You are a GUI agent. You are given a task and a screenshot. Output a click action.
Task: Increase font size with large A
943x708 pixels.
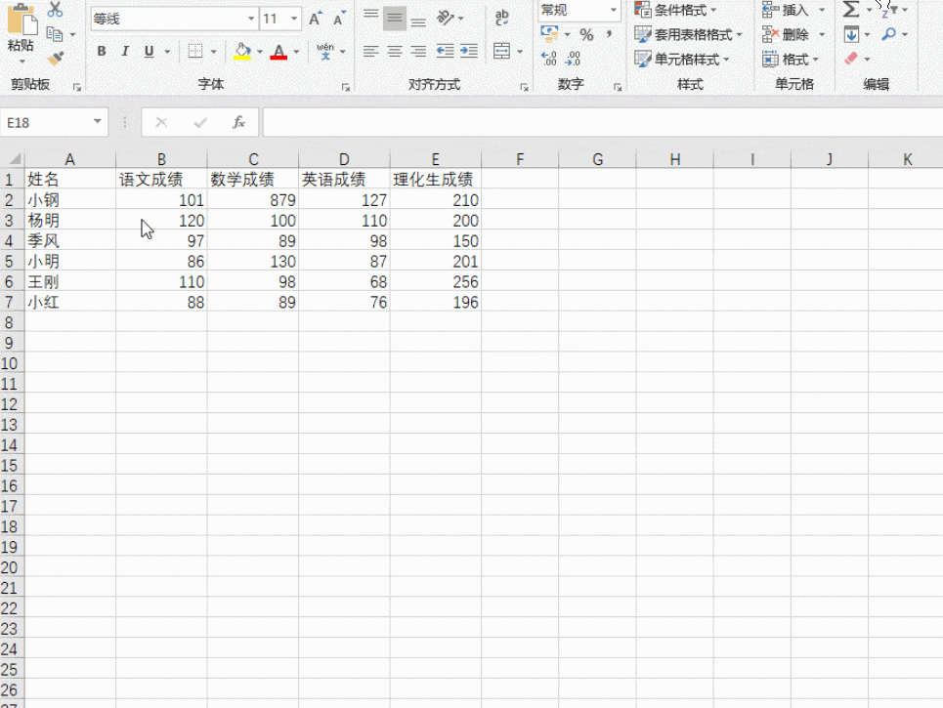(315, 19)
